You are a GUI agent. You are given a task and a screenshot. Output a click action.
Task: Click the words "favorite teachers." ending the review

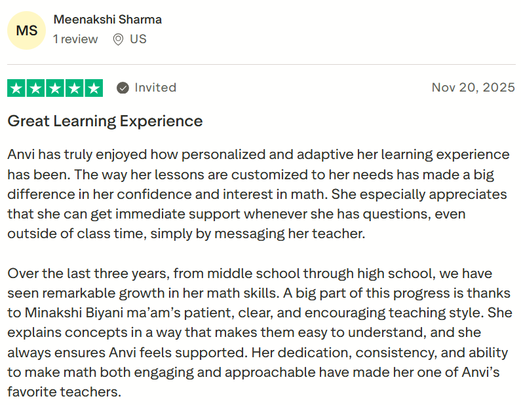(64, 393)
